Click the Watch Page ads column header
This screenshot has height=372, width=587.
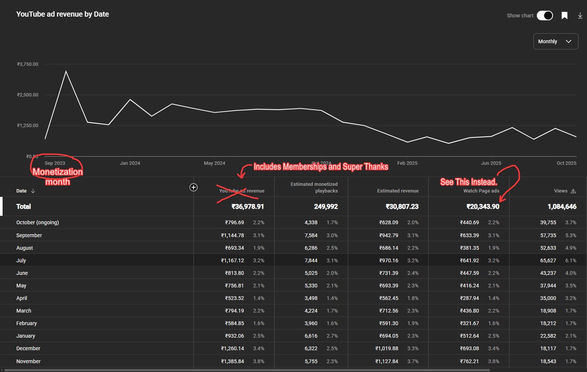click(x=481, y=191)
